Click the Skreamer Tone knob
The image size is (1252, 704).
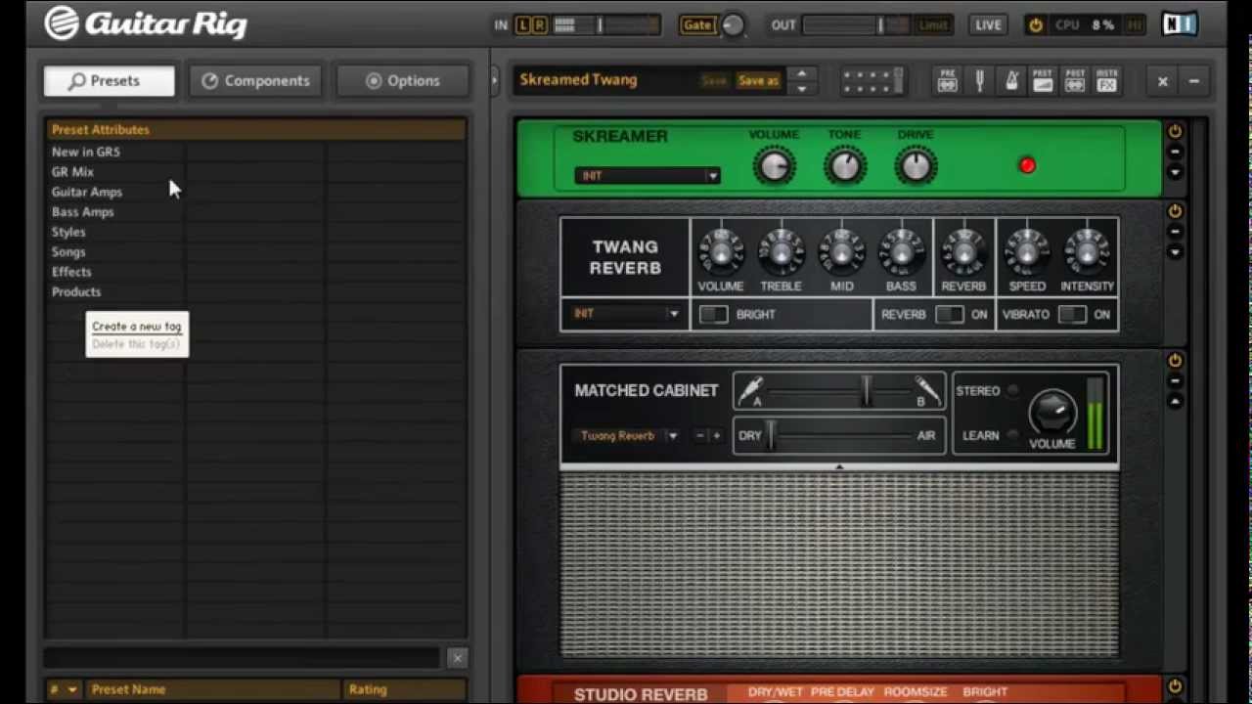844,166
